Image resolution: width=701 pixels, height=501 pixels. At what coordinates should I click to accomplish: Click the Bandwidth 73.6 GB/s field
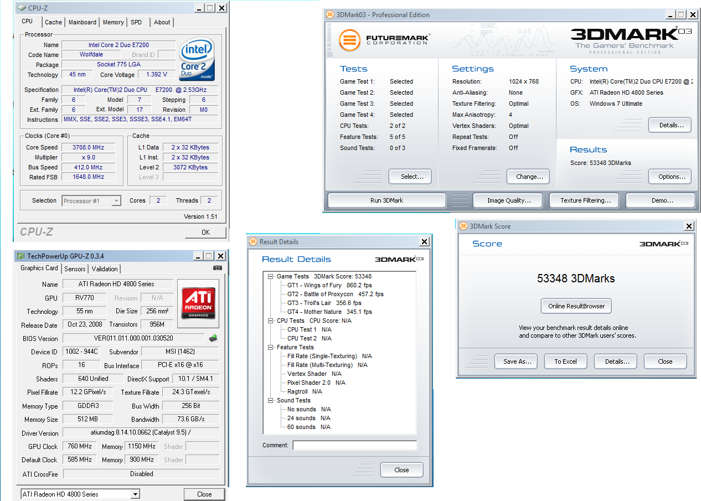[191, 419]
